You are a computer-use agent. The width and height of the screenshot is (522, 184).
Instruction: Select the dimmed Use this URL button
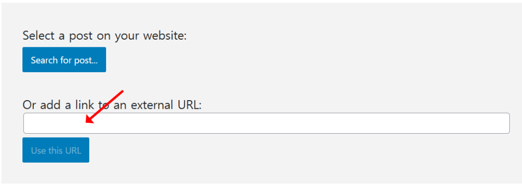click(56, 150)
